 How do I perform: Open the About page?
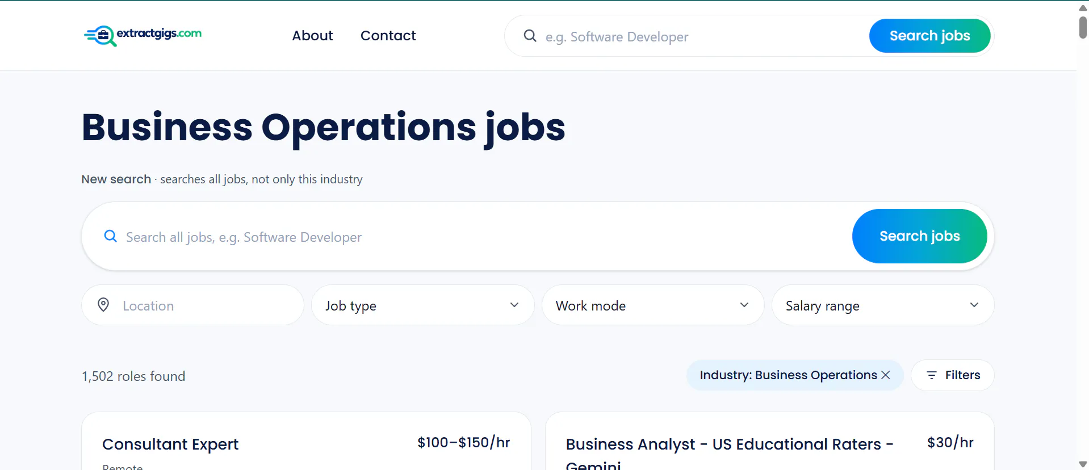coord(312,36)
